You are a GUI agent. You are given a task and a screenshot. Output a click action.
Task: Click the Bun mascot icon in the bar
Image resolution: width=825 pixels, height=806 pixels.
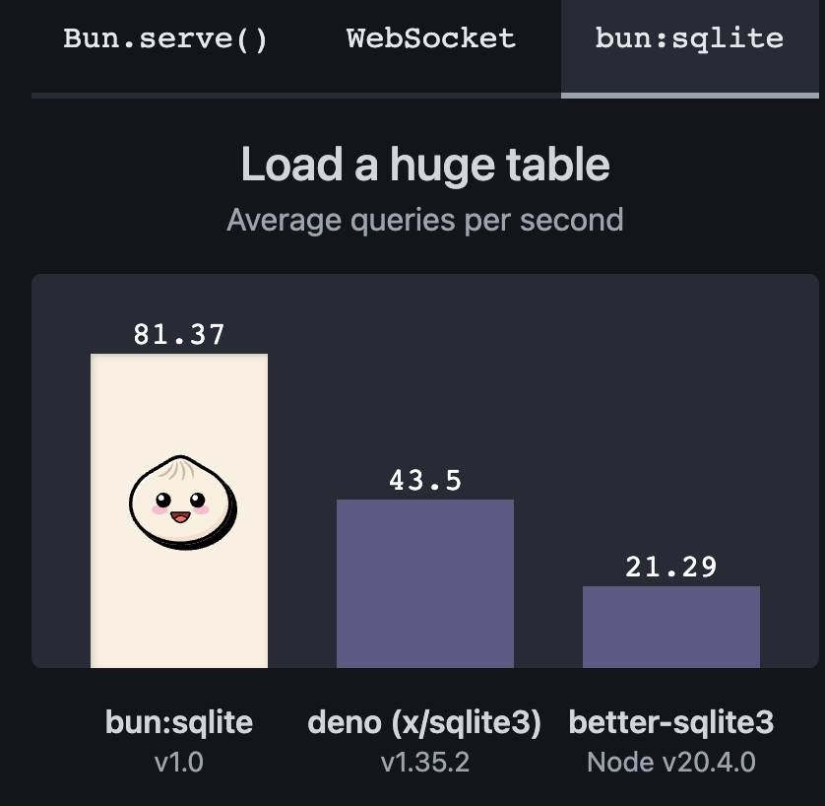click(182, 503)
